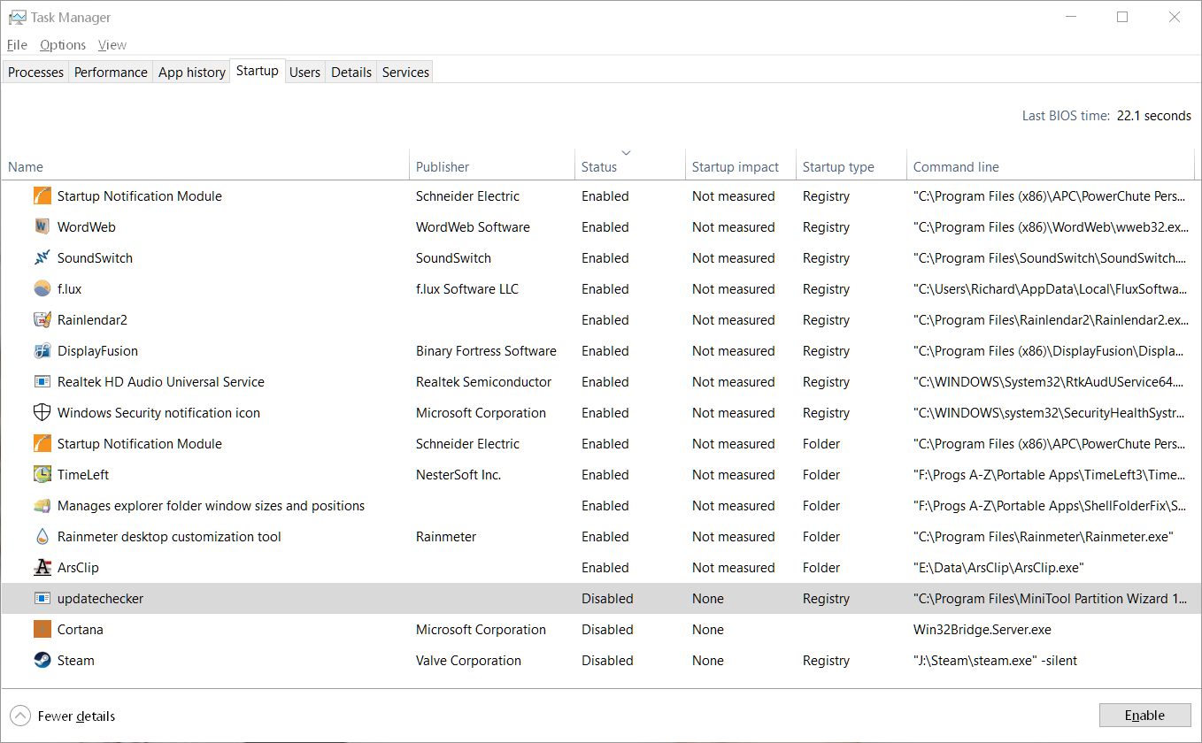
Task: Open the Options menu
Action: point(63,45)
